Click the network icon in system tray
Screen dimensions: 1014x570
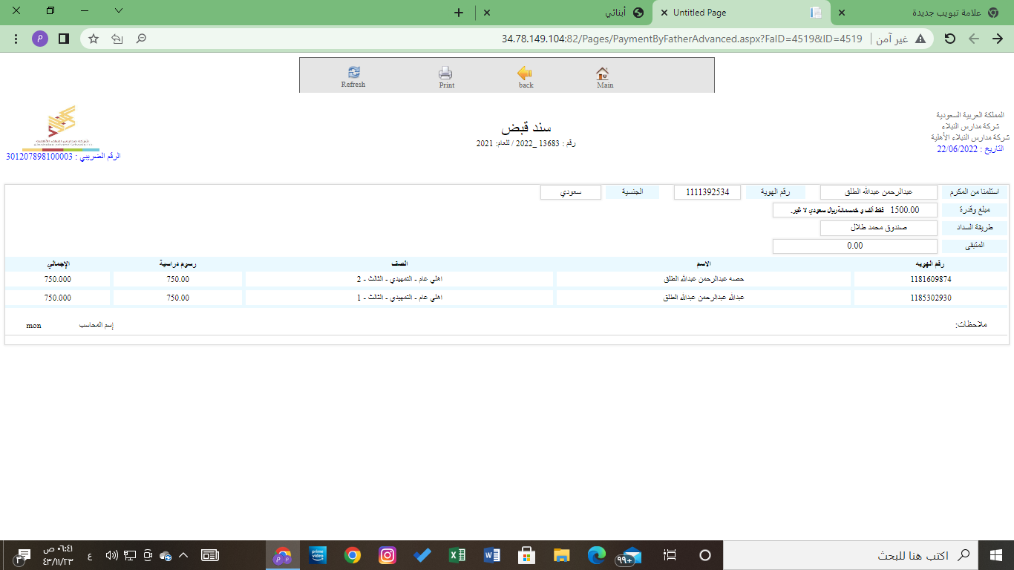130,554
